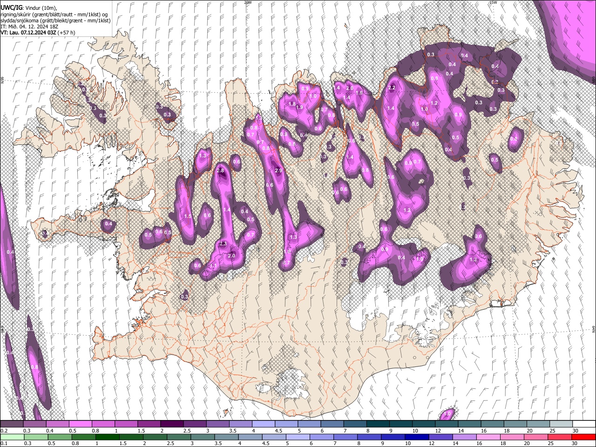Click the 'UWC/IG: Vindur (10m)' title text
This screenshot has width=596, height=447.
(28, 9)
